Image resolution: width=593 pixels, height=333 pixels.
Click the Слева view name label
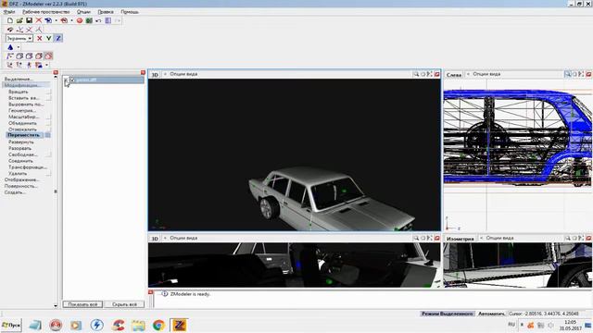pyautogui.click(x=454, y=75)
